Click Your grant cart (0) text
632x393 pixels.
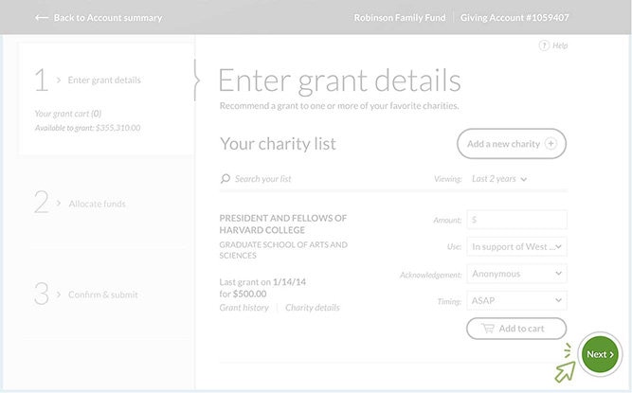(x=67, y=114)
